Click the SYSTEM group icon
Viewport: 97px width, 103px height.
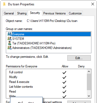[10, 39]
